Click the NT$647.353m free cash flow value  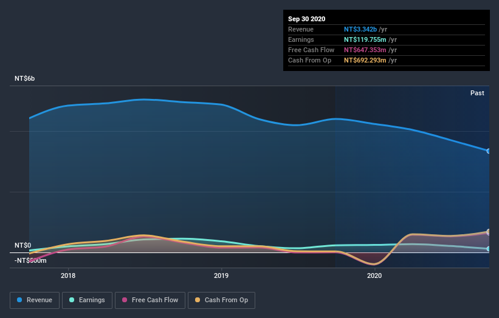365,50
